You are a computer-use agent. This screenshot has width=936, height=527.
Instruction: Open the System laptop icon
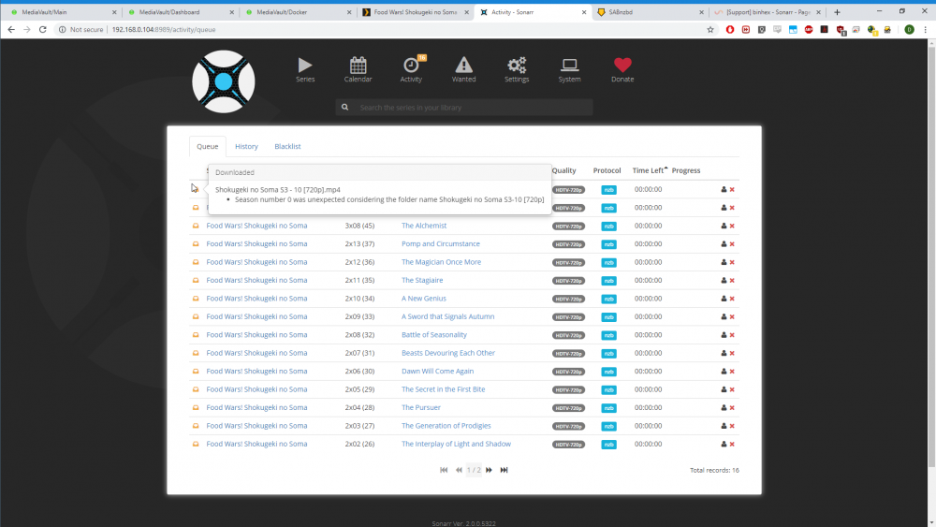point(569,70)
